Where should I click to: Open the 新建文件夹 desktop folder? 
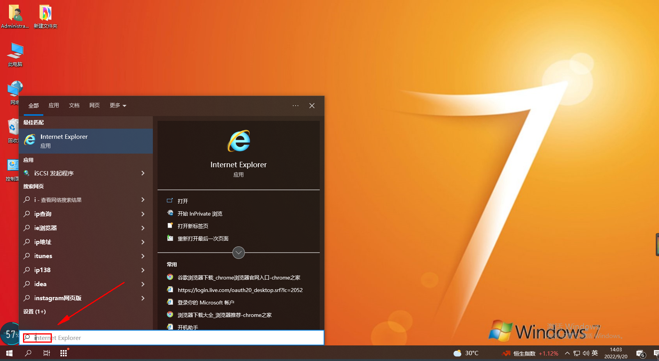45,16
